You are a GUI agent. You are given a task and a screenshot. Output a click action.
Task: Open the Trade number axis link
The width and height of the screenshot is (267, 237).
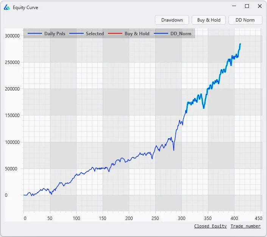[x=245, y=226]
